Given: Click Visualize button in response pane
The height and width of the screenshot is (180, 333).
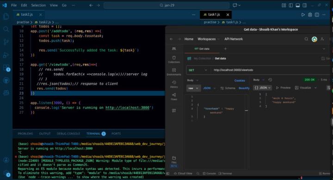Looking at the screenshot, I should 303,88.
